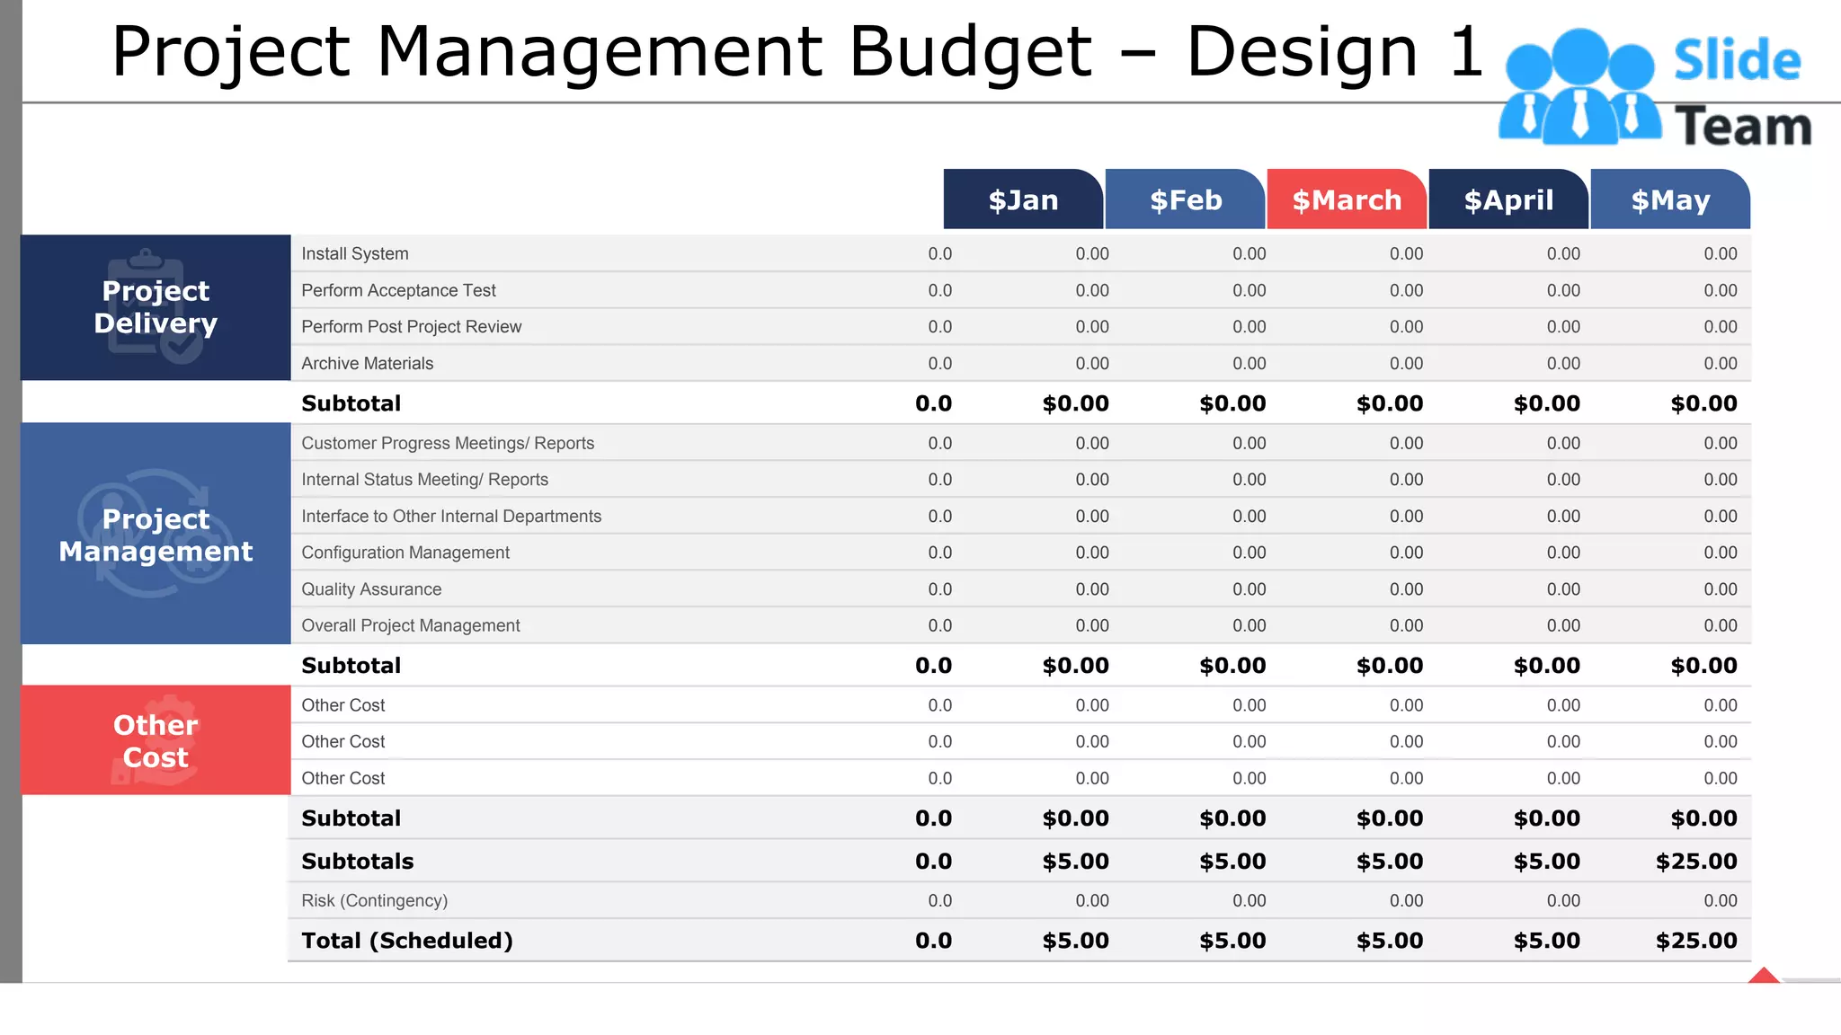The width and height of the screenshot is (1841, 1035).
Task: Select the $Feb column header
Action: pyautogui.click(x=1185, y=199)
